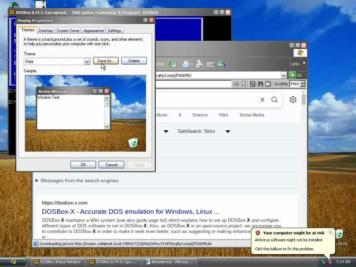Image resolution: width=356 pixels, height=267 pixels.
Task: Click the page icon in browser status bar
Action: pyautogui.click(x=36, y=244)
